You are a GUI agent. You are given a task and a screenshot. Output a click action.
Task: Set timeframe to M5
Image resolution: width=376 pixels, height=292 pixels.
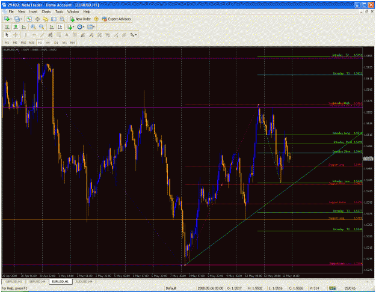point(15,43)
